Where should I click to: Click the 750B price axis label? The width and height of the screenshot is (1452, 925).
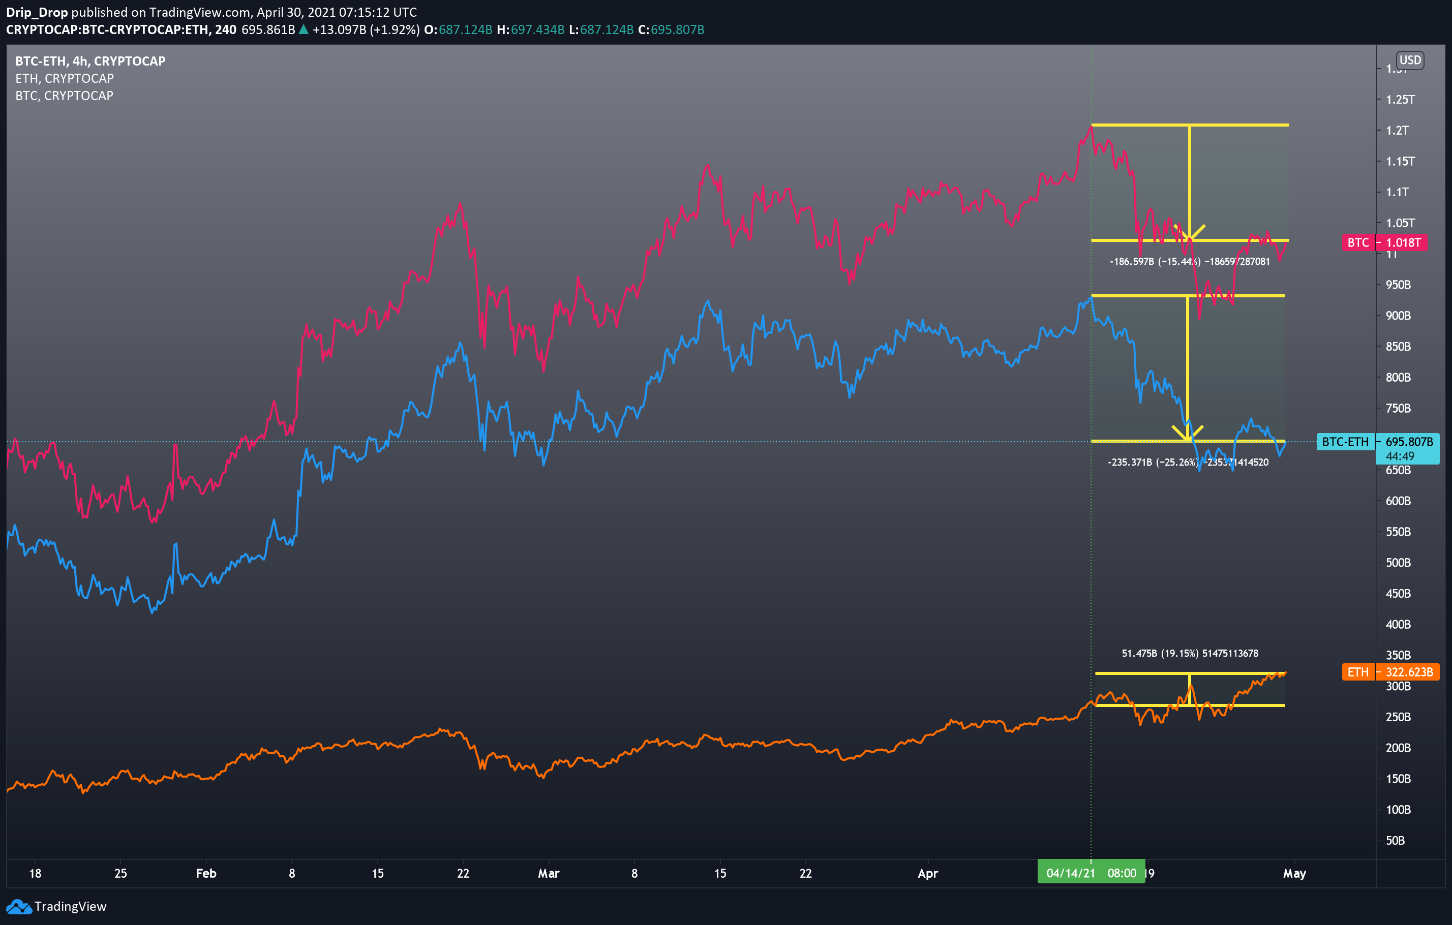tap(1398, 409)
